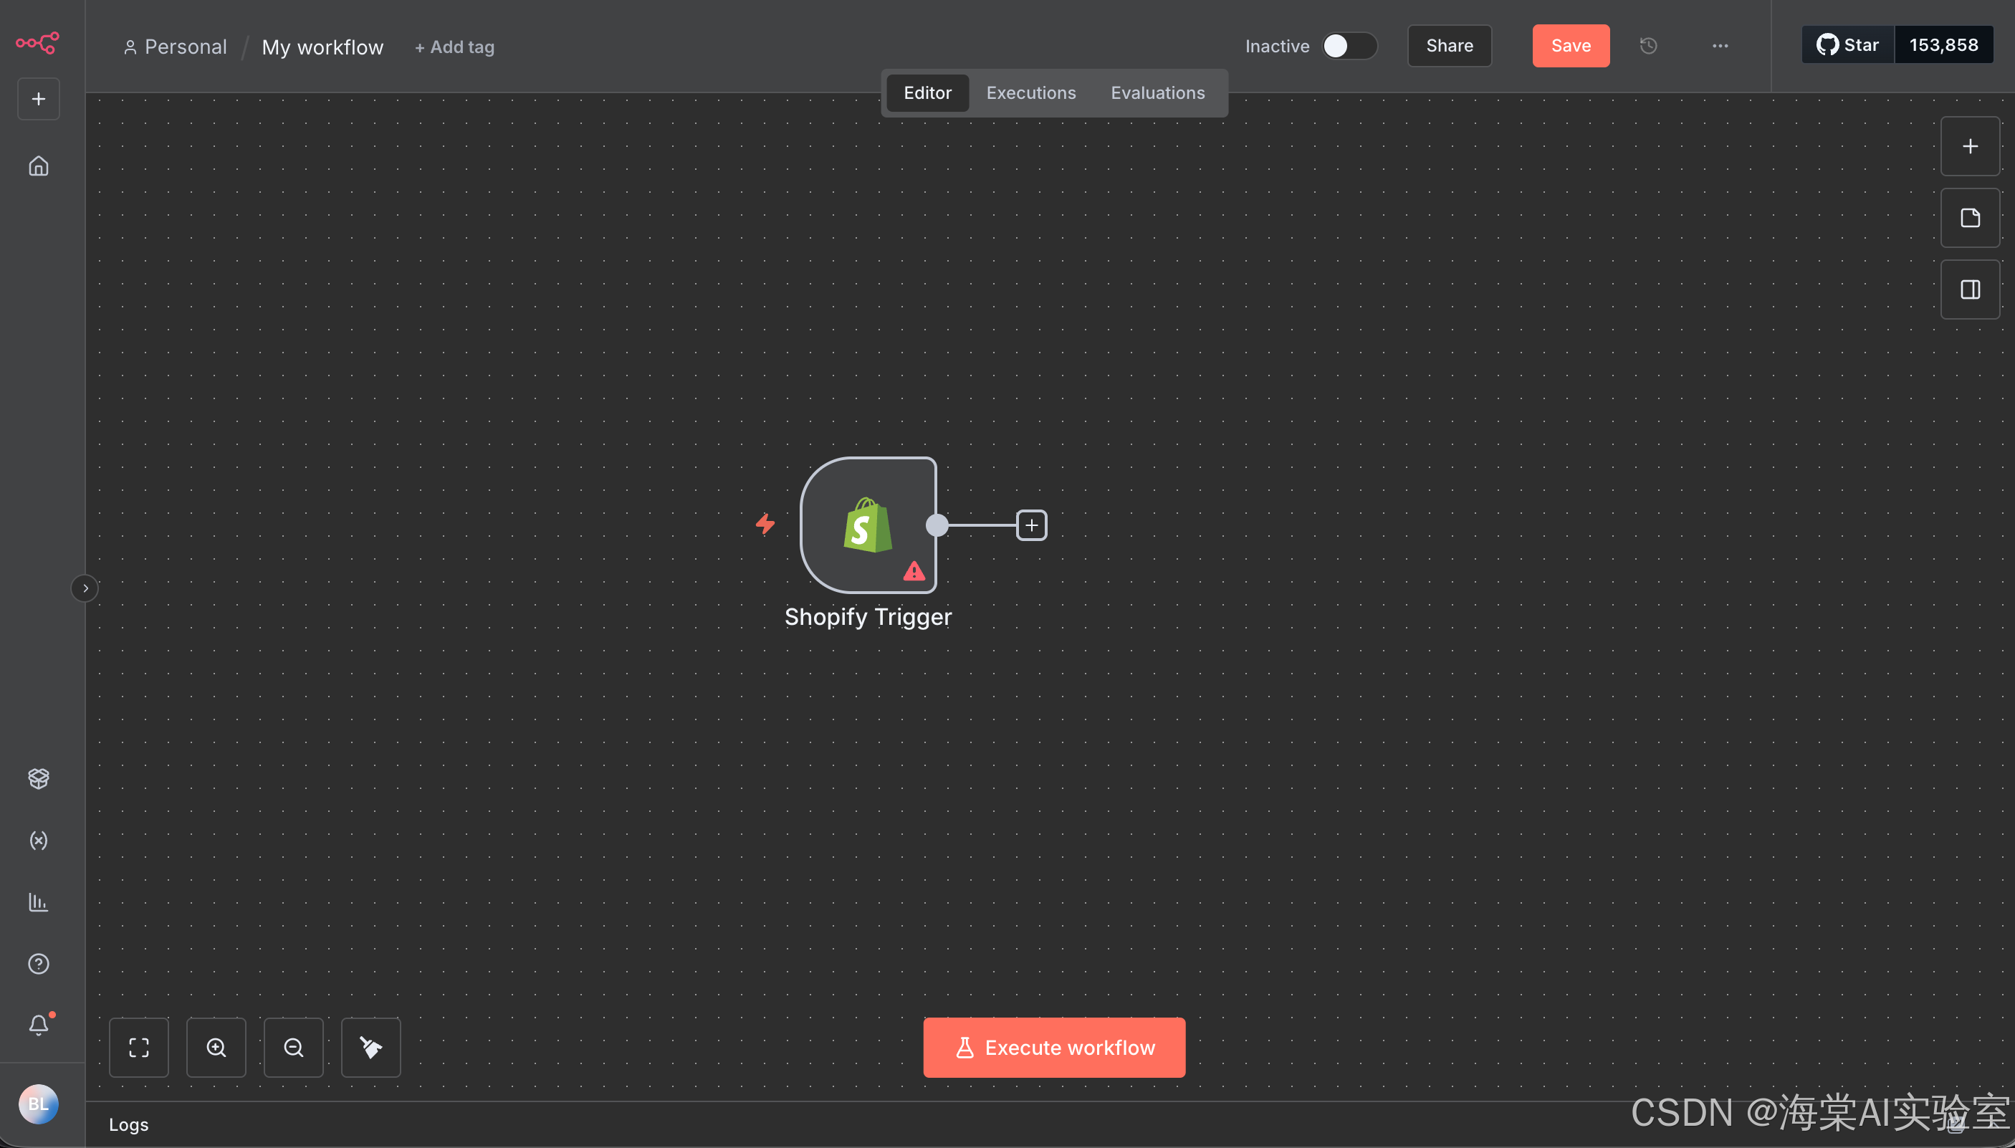Expand the collapsed left sidebar
This screenshot has height=1148, width=2015.
coord(85,588)
